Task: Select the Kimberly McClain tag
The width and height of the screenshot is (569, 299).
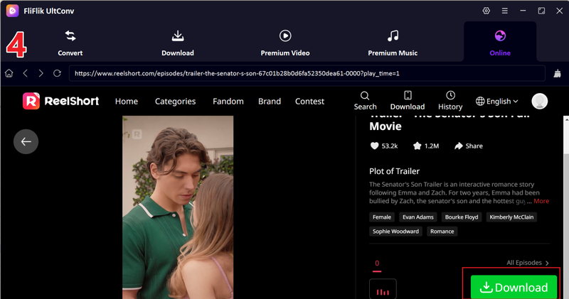Action: point(511,217)
